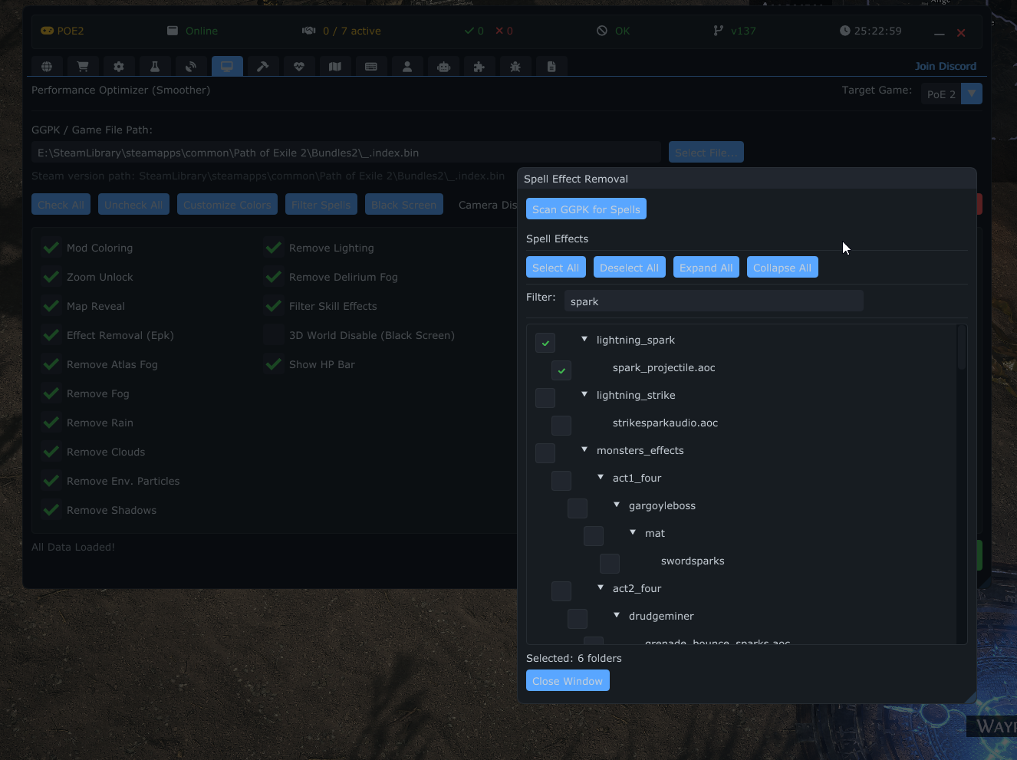The image size is (1017, 760).
Task: Click the Select All button
Action: [x=556, y=267]
